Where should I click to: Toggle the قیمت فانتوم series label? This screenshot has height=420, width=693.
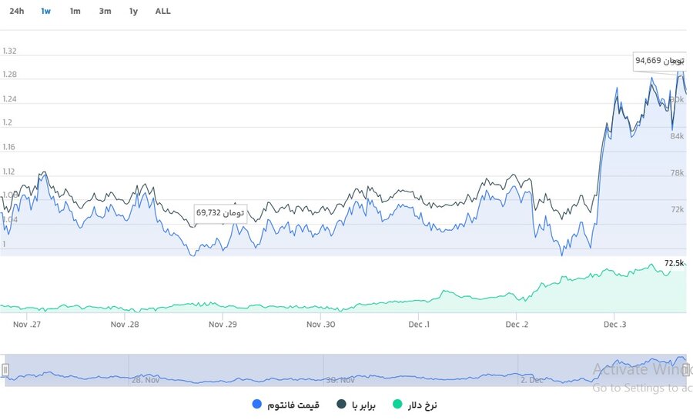point(293,405)
